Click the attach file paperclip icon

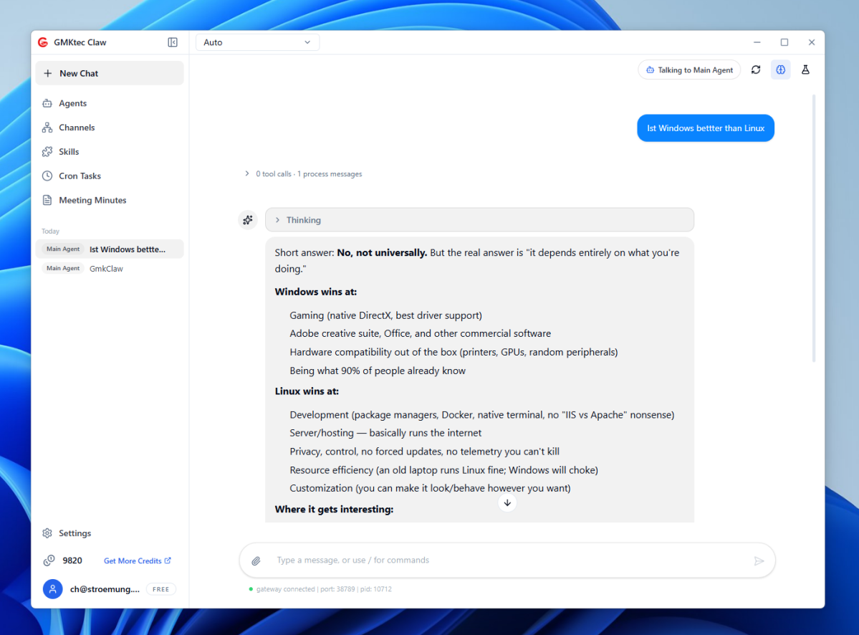pos(256,560)
